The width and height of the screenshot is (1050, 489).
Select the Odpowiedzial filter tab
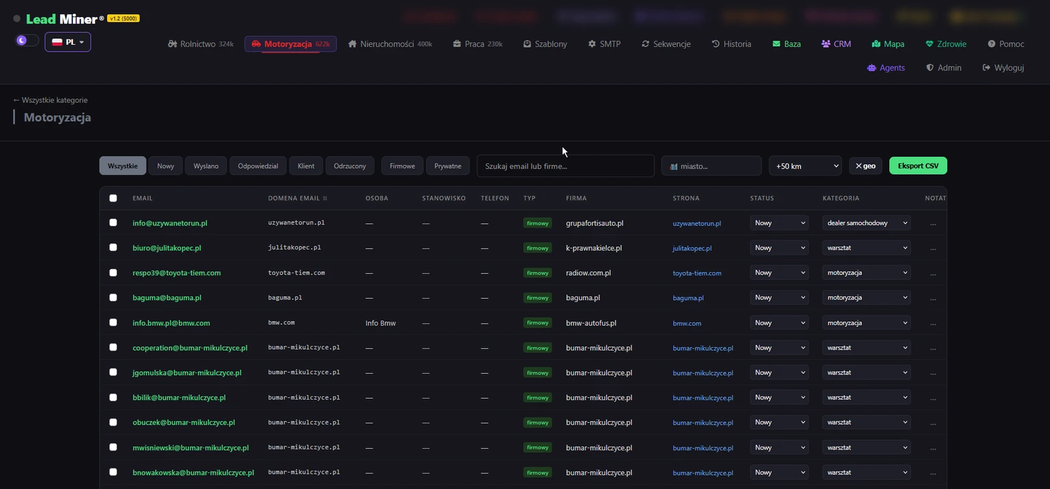258,165
